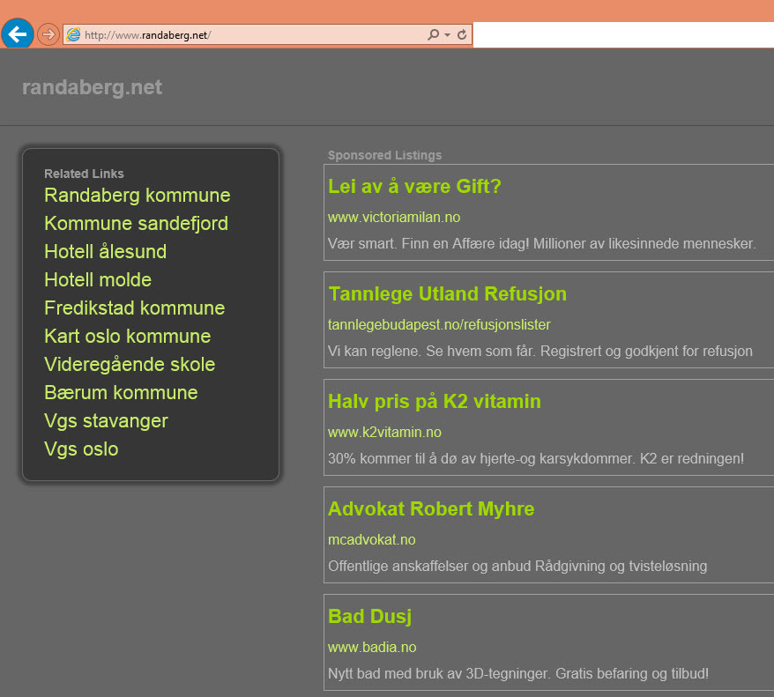This screenshot has height=697, width=774.
Task: Click the Internet Explorer page icon in address bar
Action: click(74, 35)
